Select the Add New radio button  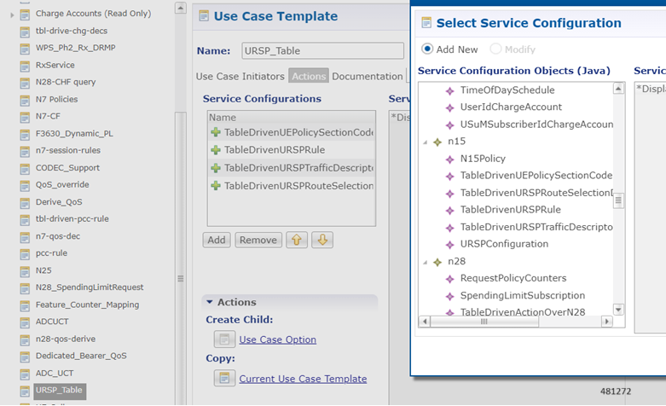click(427, 49)
